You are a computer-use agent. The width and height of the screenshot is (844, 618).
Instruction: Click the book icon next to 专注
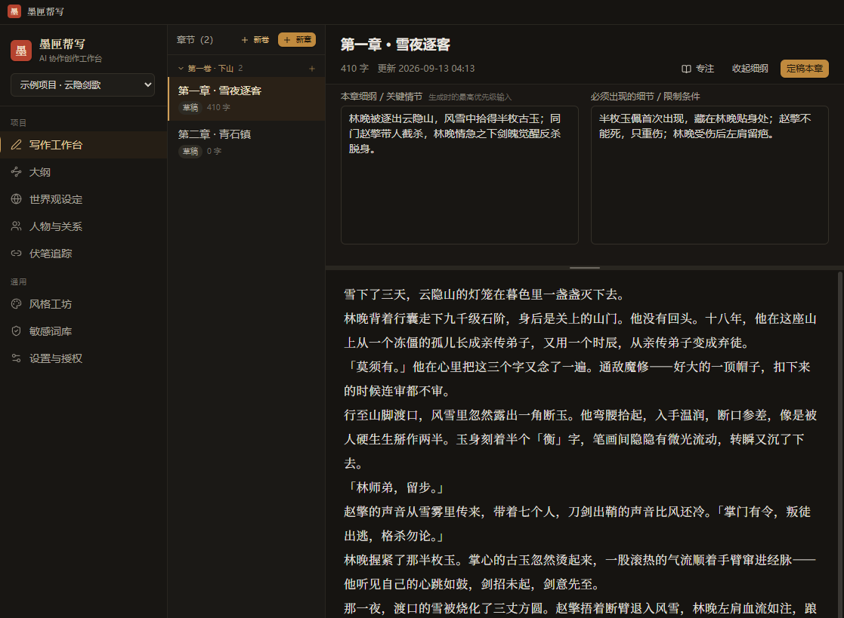click(686, 69)
